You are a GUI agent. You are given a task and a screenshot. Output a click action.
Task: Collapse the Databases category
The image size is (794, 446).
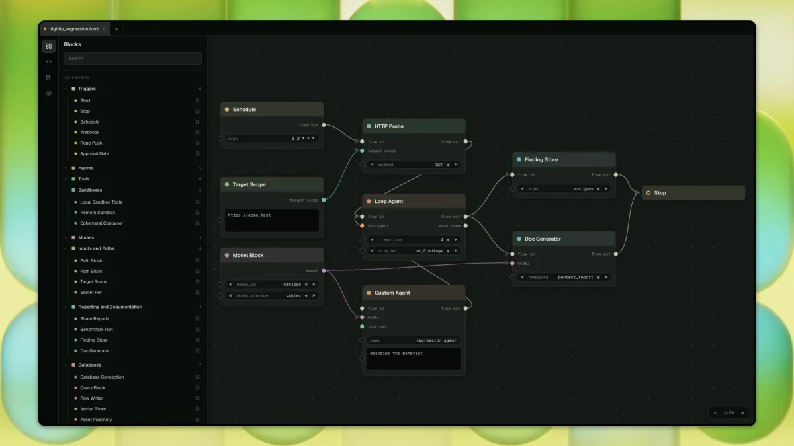pyautogui.click(x=66, y=365)
